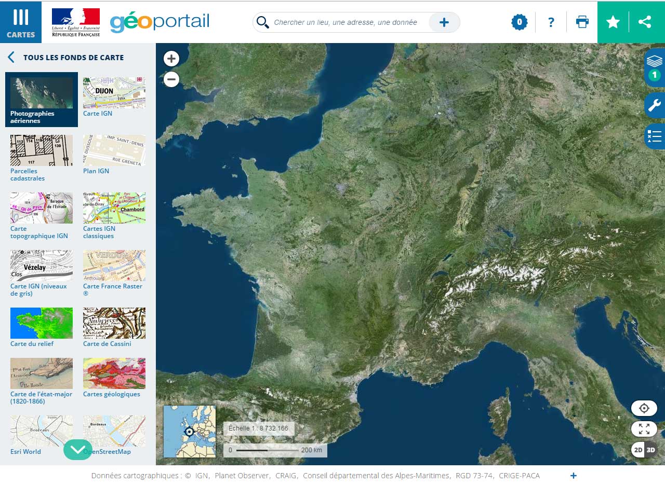The height and width of the screenshot is (486, 665).
Task: Click the Géoportail logo
Action: coord(159,22)
